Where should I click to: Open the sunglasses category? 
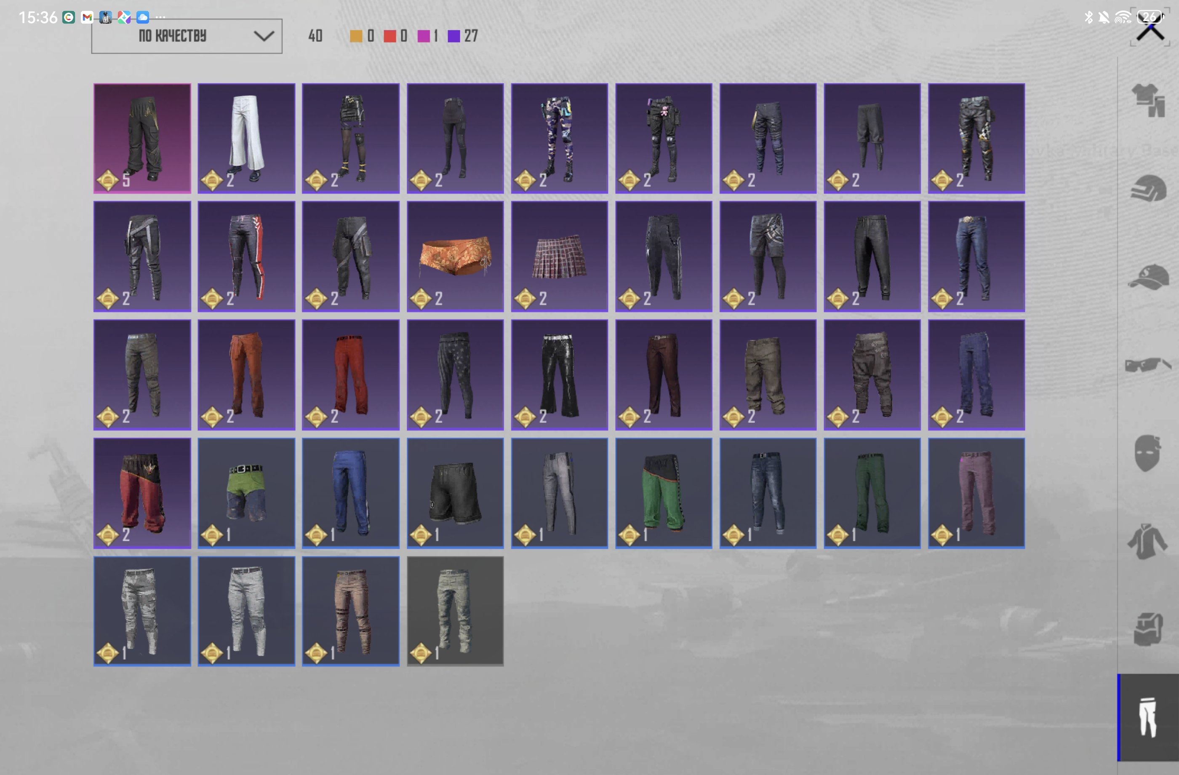coord(1148,365)
